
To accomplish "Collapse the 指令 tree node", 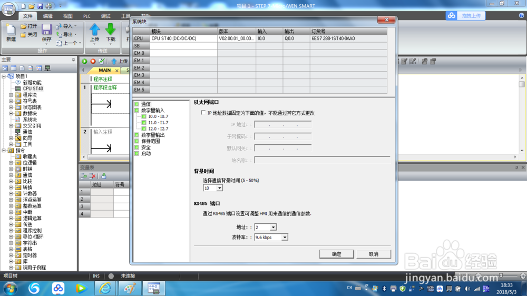I will pos(4,151).
